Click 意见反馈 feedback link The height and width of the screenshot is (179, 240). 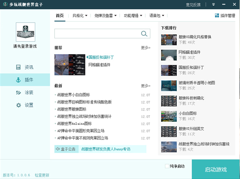tap(193, 5)
